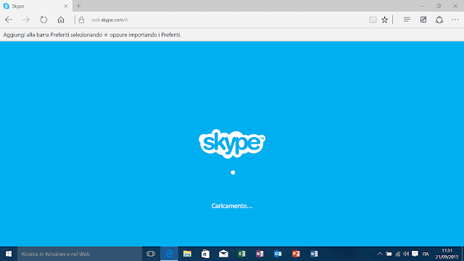
Task: Open the browser home page
Action: [x=61, y=20]
